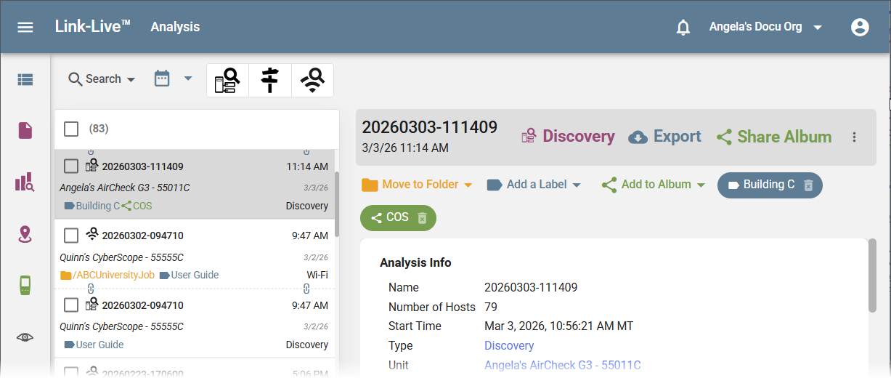Expand the calendar date dropdown arrow
The width and height of the screenshot is (891, 378).
187,79
